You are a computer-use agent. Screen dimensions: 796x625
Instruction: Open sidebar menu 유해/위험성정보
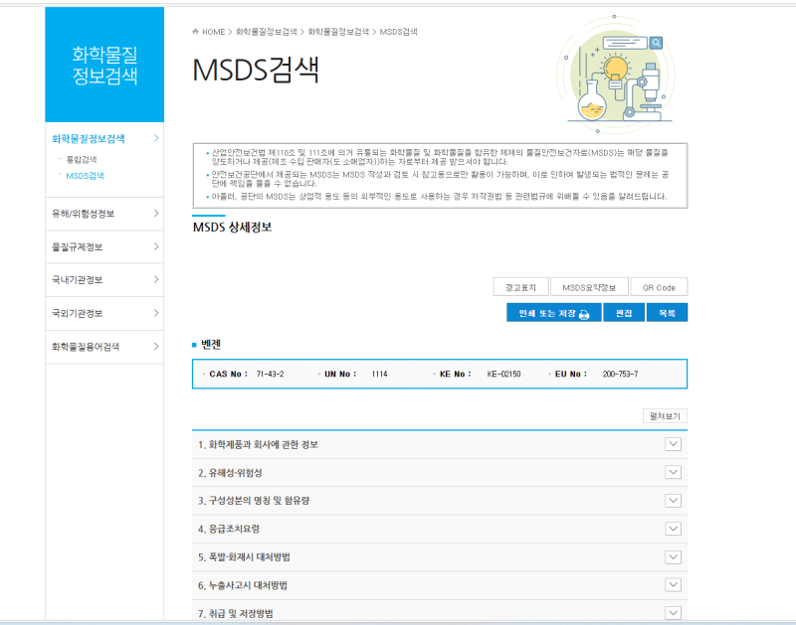[104, 214]
